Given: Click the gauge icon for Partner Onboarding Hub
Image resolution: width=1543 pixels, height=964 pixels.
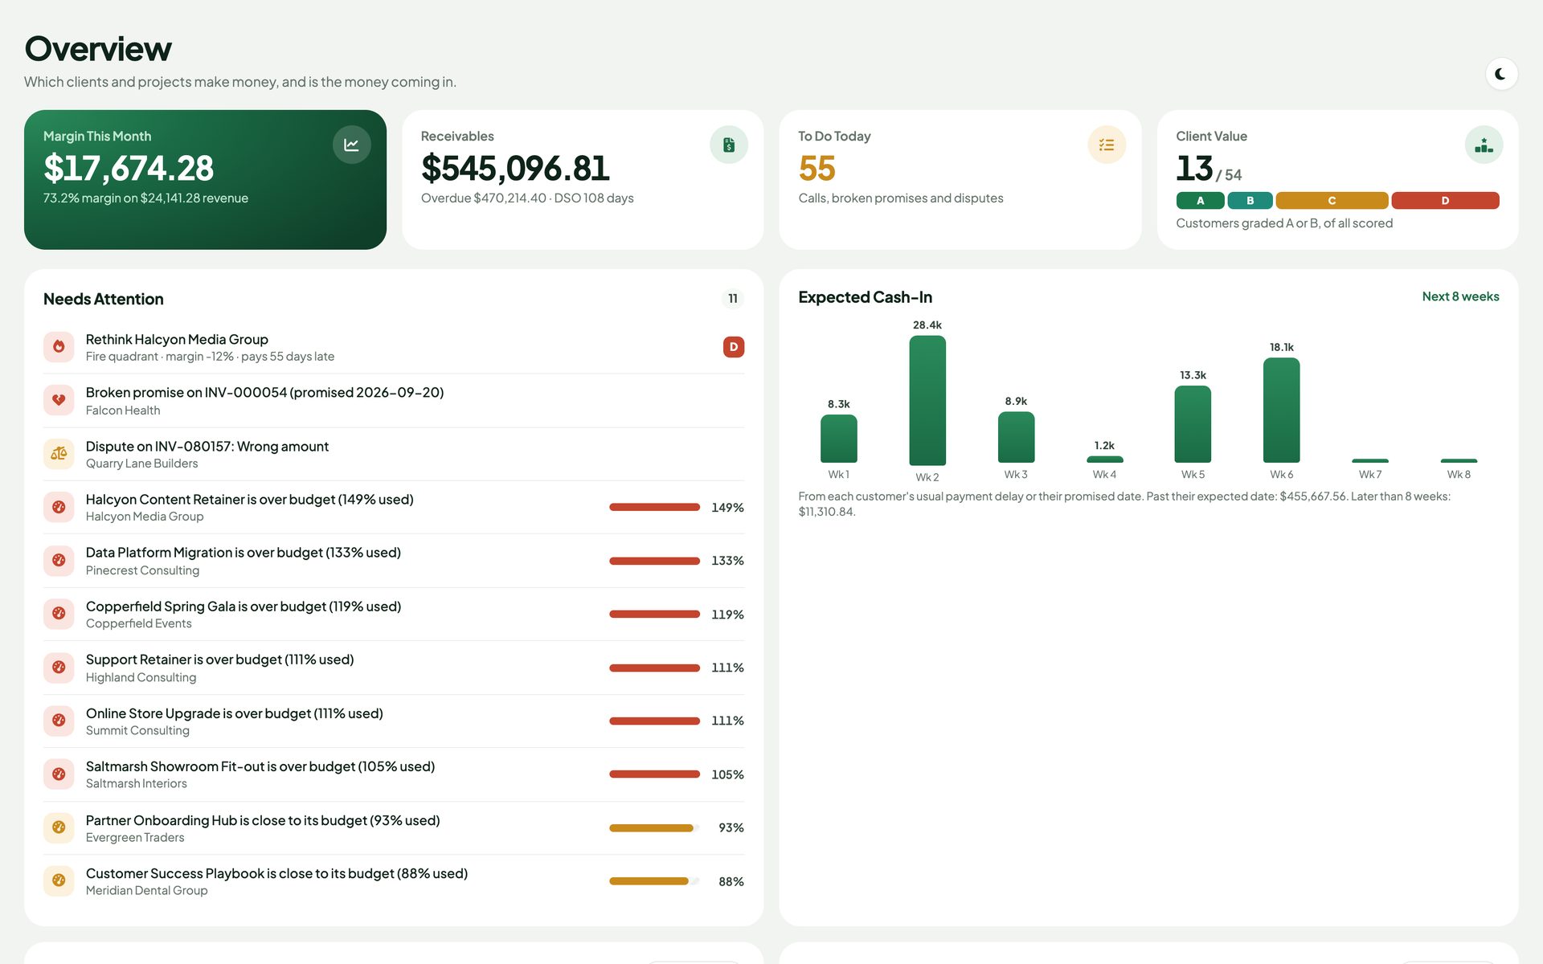Looking at the screenshot, I should [59, 827].
